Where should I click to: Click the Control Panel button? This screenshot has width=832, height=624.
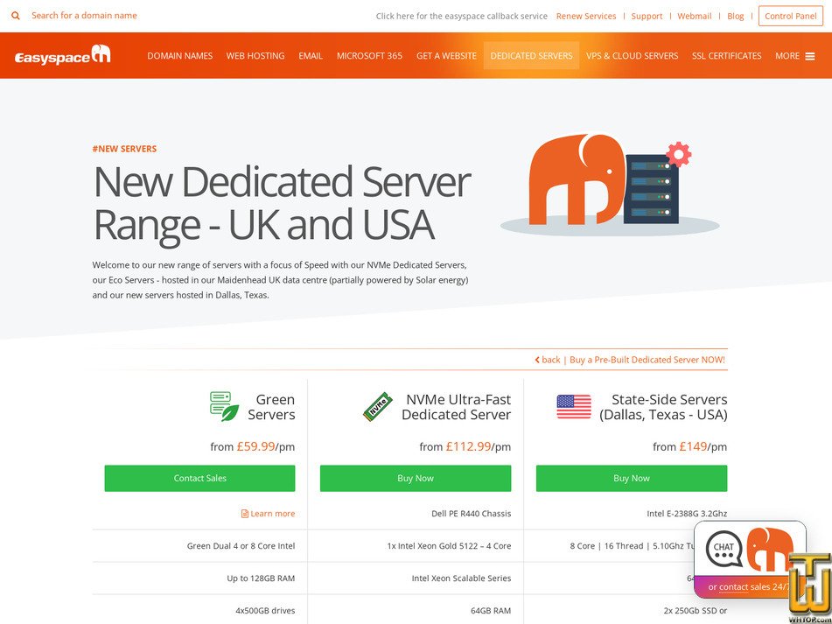click(x=791, y=16)
